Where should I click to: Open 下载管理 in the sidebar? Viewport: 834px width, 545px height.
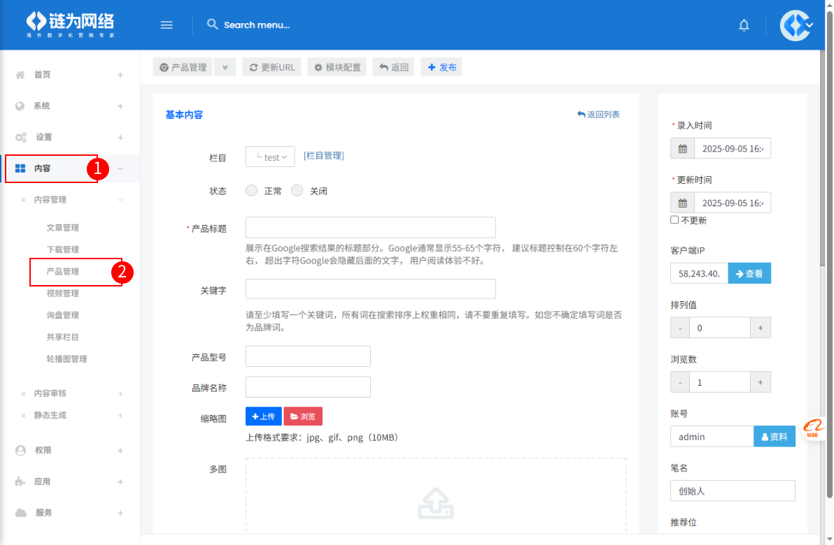(63, 249)
